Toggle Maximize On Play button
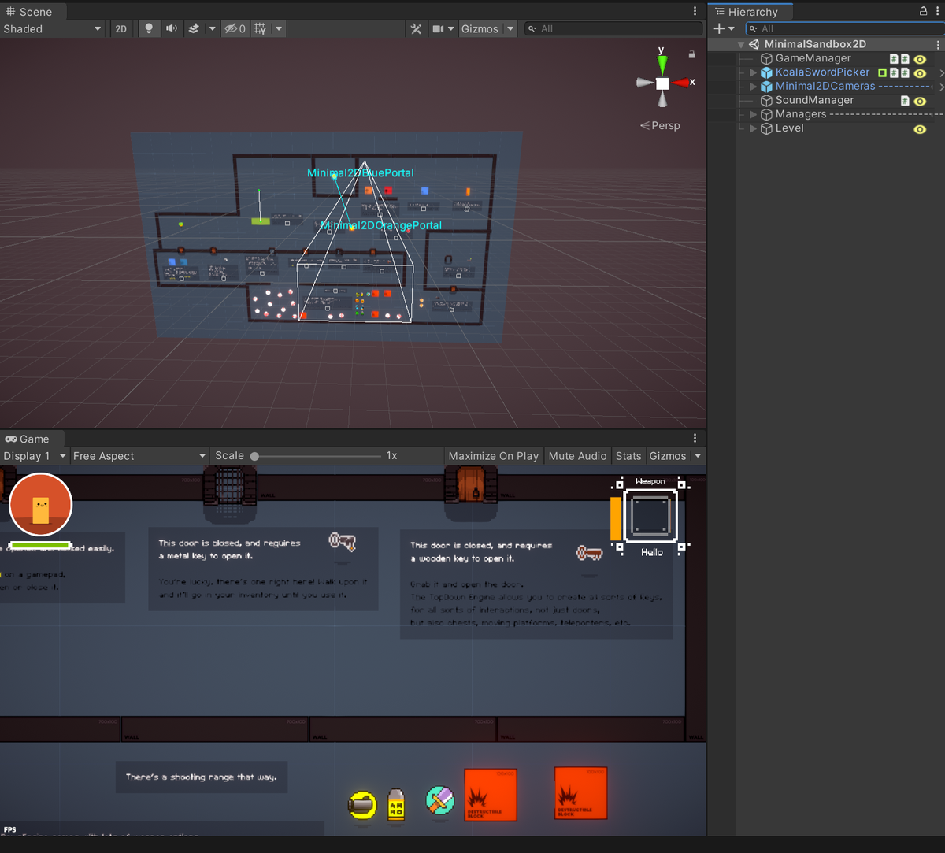 pyautogui.click(x=494, y=456)
